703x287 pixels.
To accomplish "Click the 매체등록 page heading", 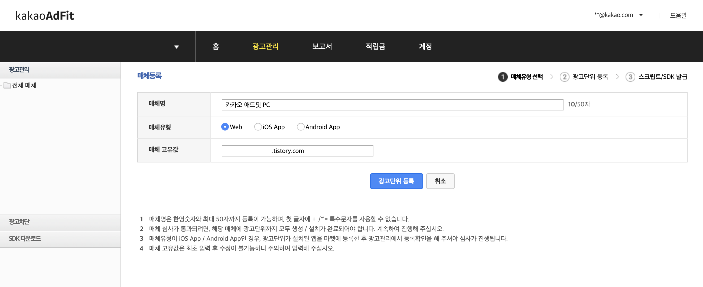I will (x=149, y=76).
